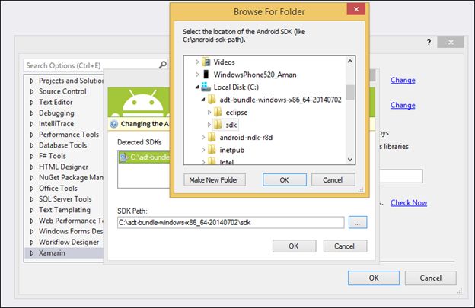Expand the Videos node
Image resolution: width=475 pixels, height=308 pixels.
197,62
